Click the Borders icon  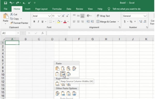click(51, 22)
